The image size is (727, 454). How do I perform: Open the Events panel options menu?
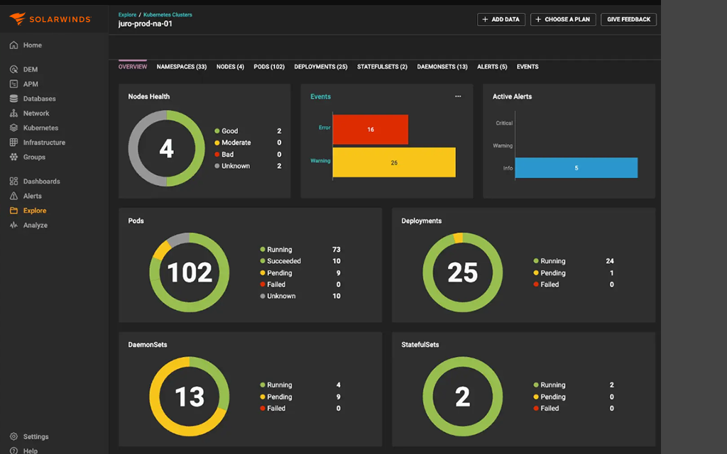pos(459,94)
